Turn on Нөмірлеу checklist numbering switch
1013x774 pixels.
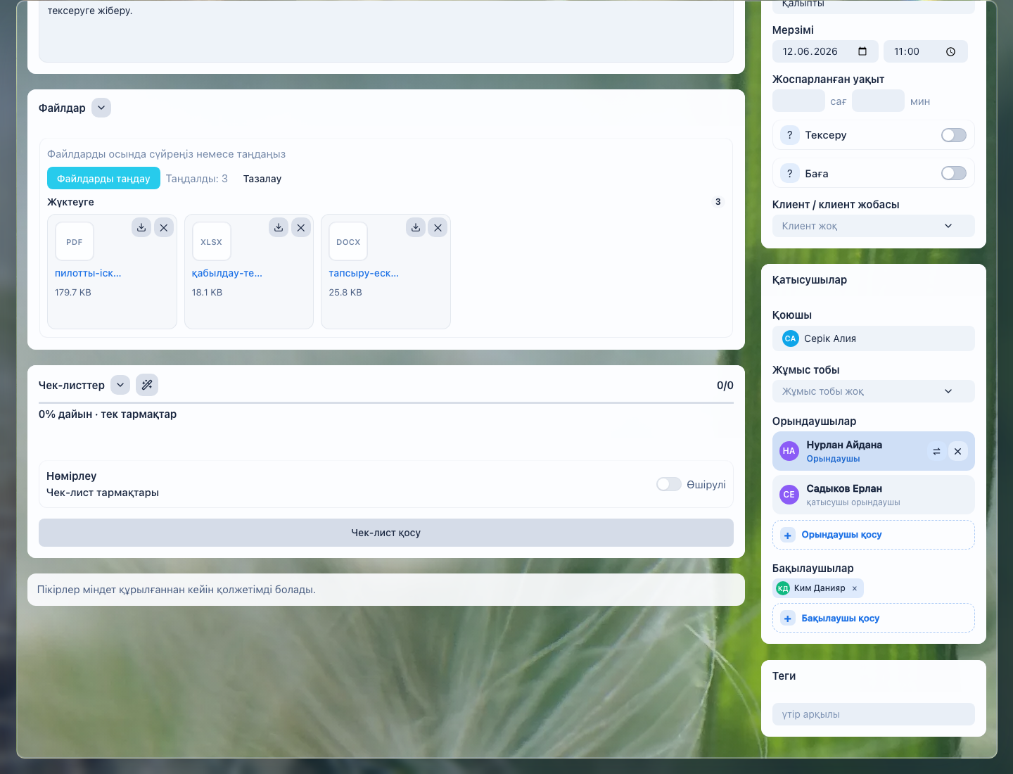(x=669, y=484)
